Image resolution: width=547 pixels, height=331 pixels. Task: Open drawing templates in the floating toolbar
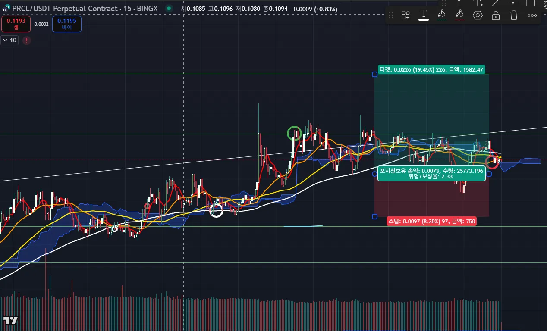pos(406,16)
